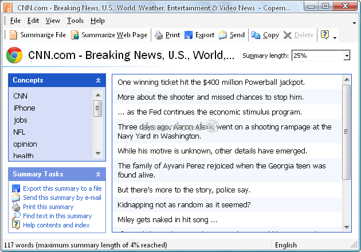This screenshot has width=361, height=252.
Task: Click Export this summary to a file
Action: 62,188
